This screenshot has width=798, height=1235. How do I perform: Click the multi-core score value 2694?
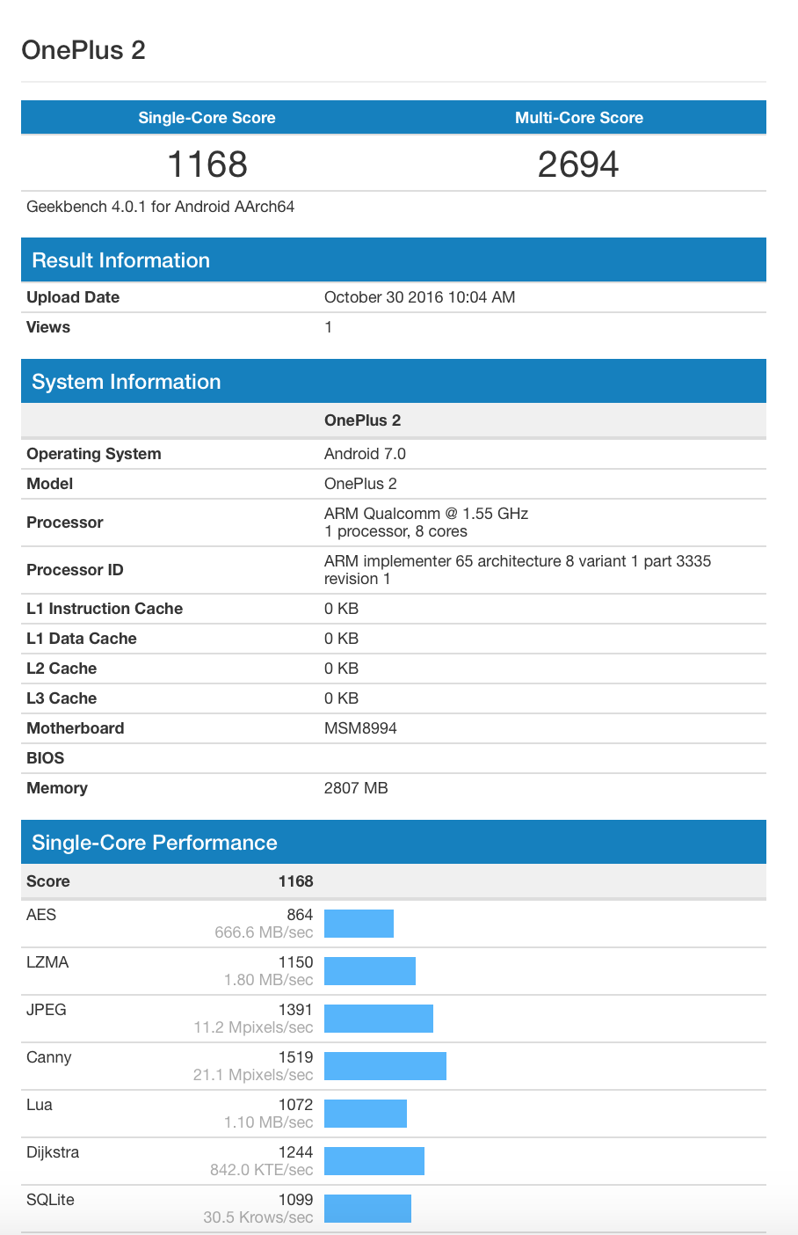(x=578, y=164)
